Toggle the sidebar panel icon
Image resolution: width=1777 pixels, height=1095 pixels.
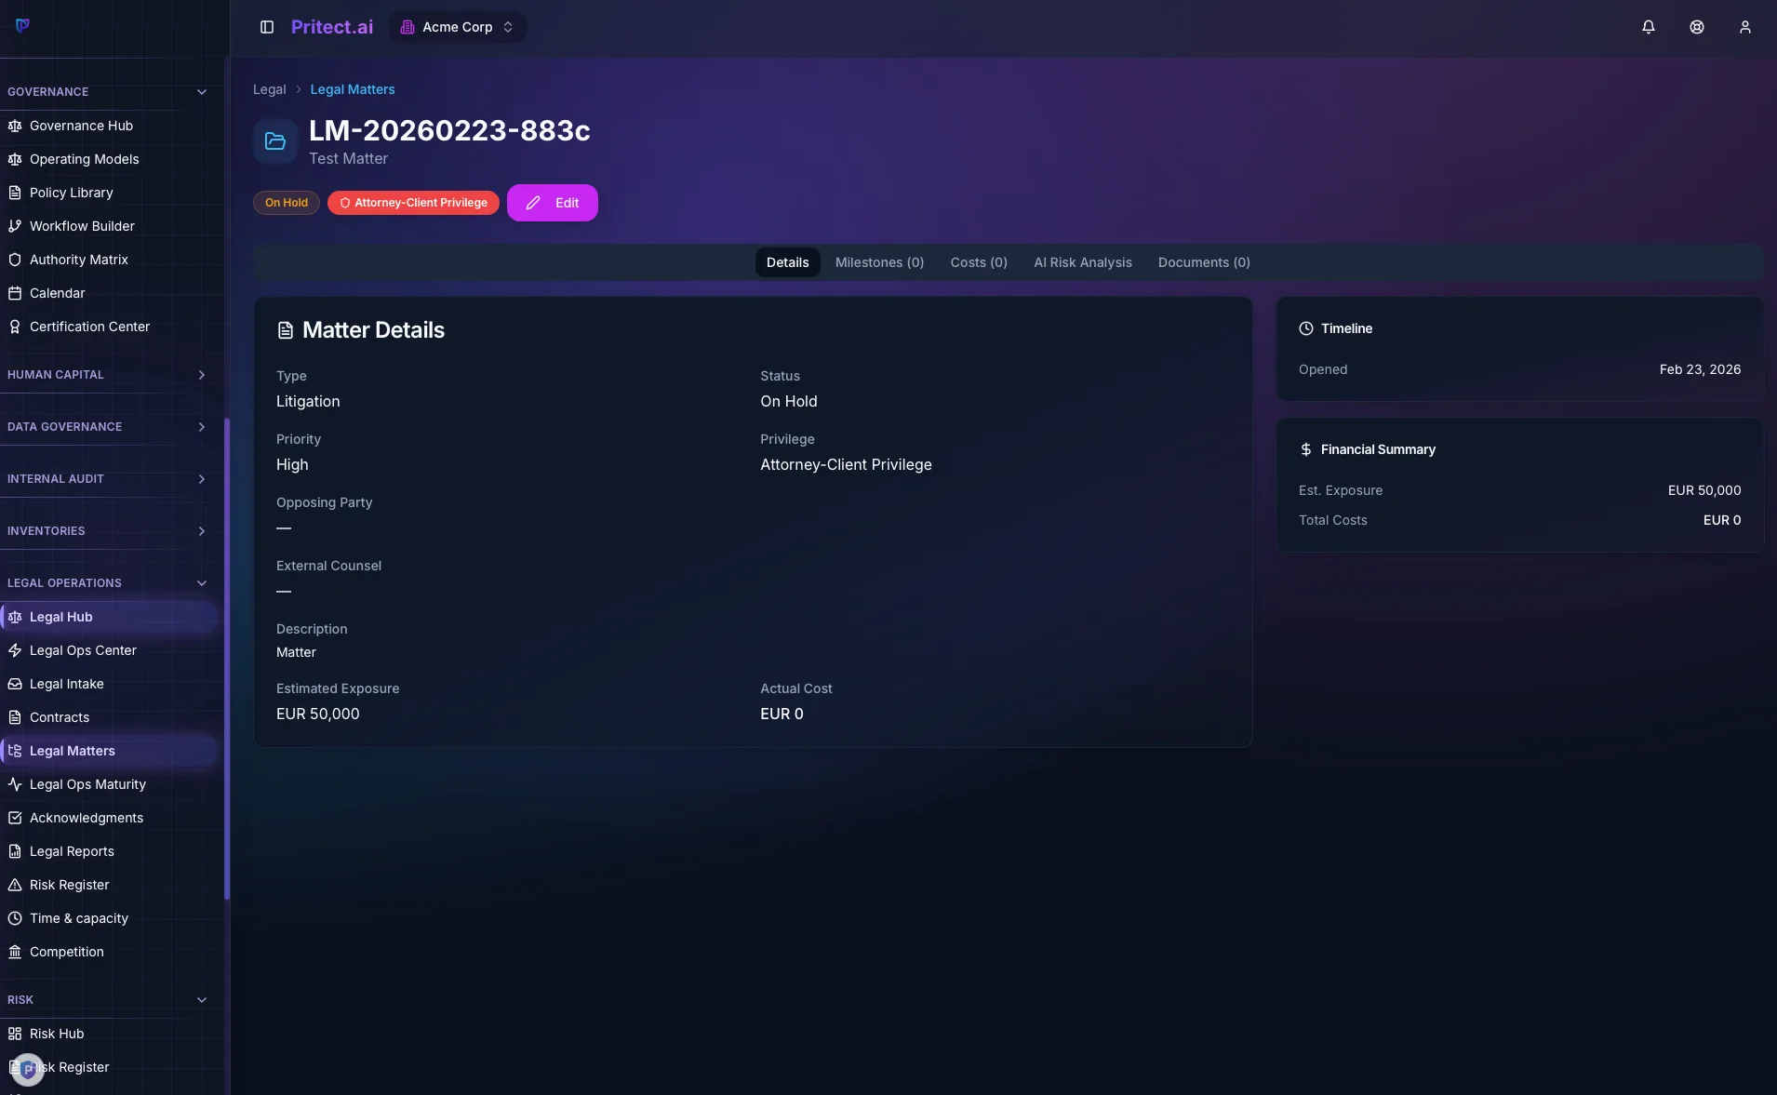[x=267, y=27]
